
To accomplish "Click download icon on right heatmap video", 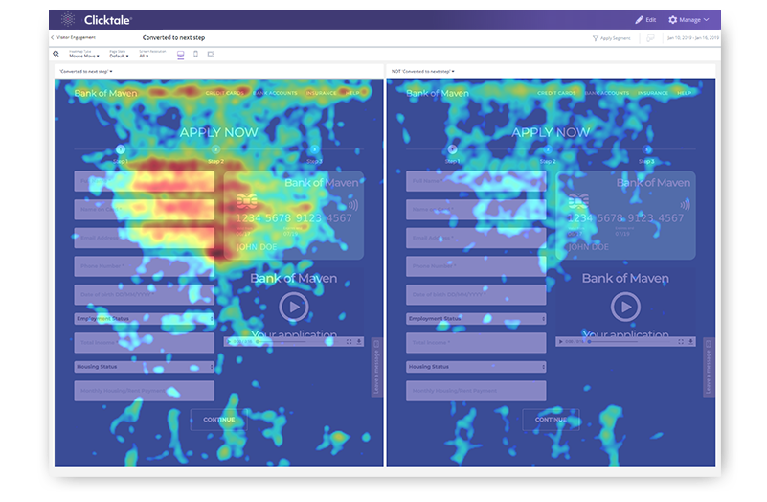I will [x=691, y=341].
